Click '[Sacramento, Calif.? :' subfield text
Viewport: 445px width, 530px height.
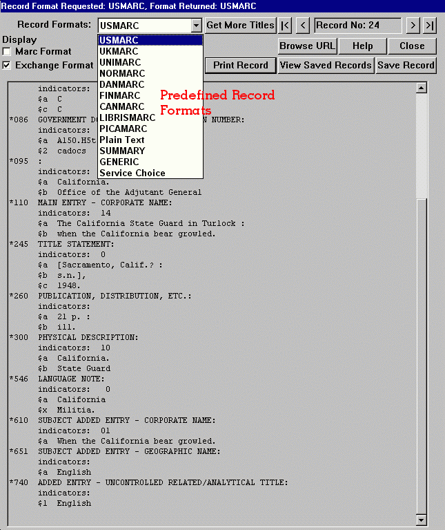click(110, 265)
